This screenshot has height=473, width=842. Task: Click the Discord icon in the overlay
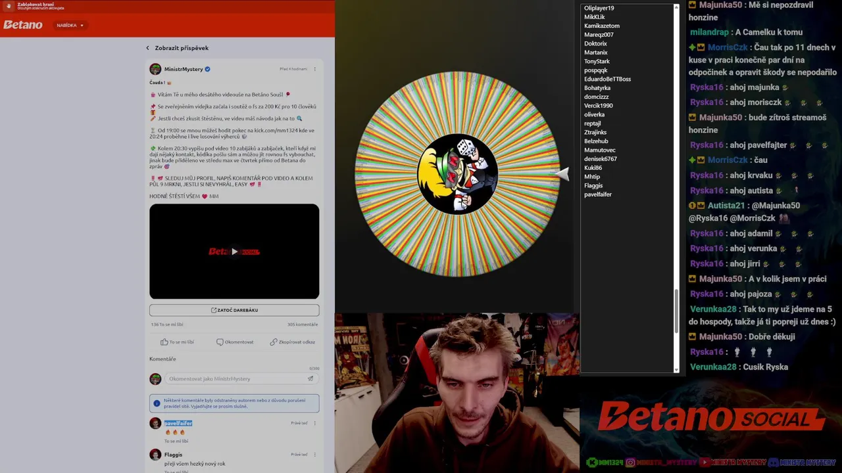click(774, 462)
